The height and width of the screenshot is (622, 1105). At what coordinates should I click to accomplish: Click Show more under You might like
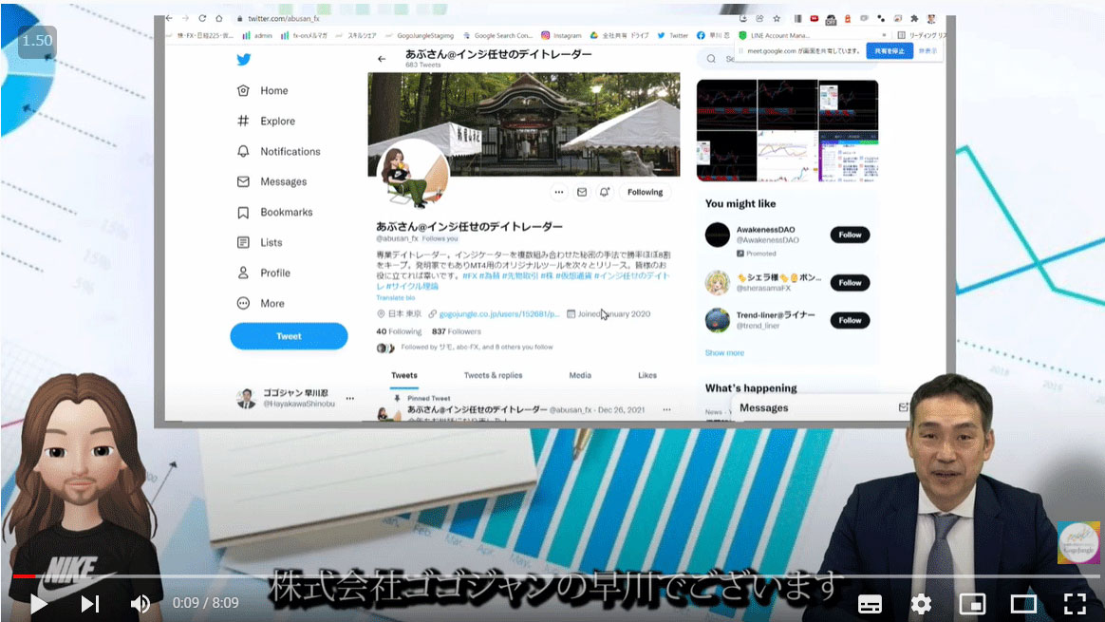click(x=724, y=352)
